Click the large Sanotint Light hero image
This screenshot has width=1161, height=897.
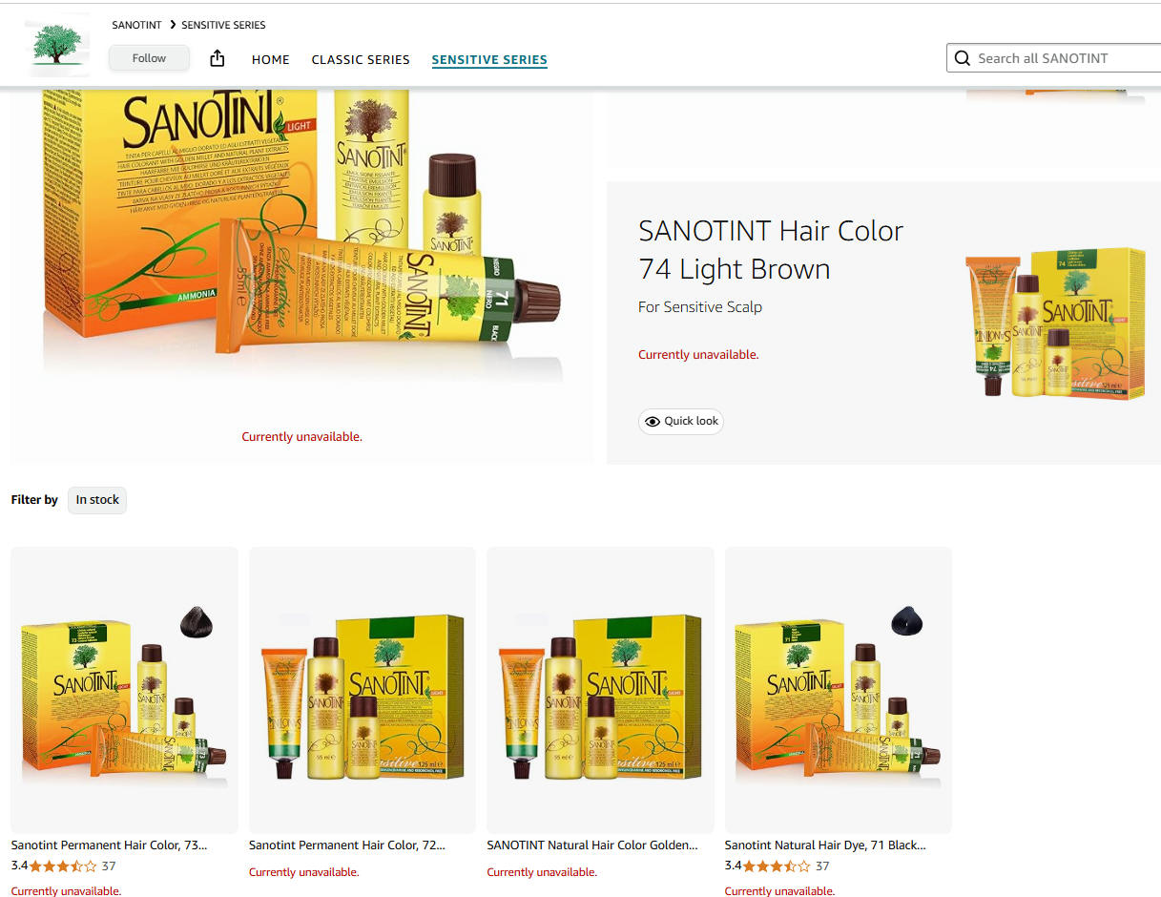301,237
